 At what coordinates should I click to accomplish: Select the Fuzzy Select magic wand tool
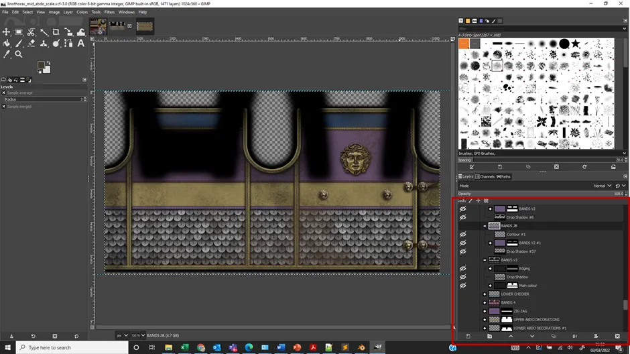pos(44,32)
